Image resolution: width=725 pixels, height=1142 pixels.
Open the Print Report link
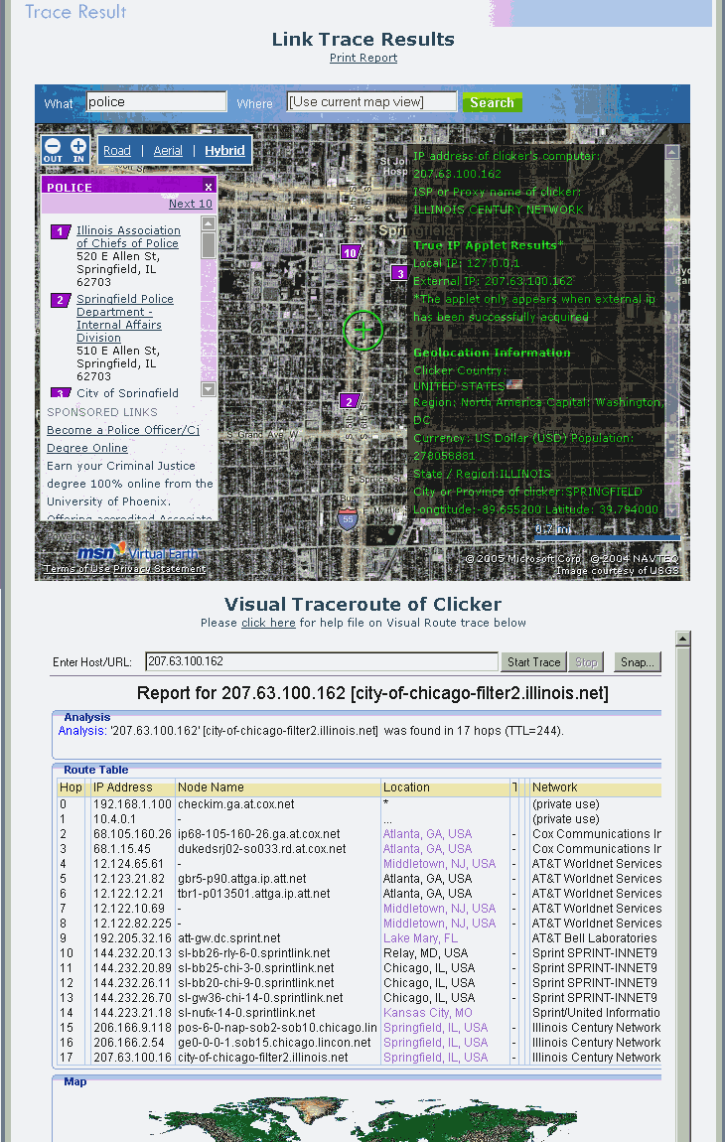point(363,58)
